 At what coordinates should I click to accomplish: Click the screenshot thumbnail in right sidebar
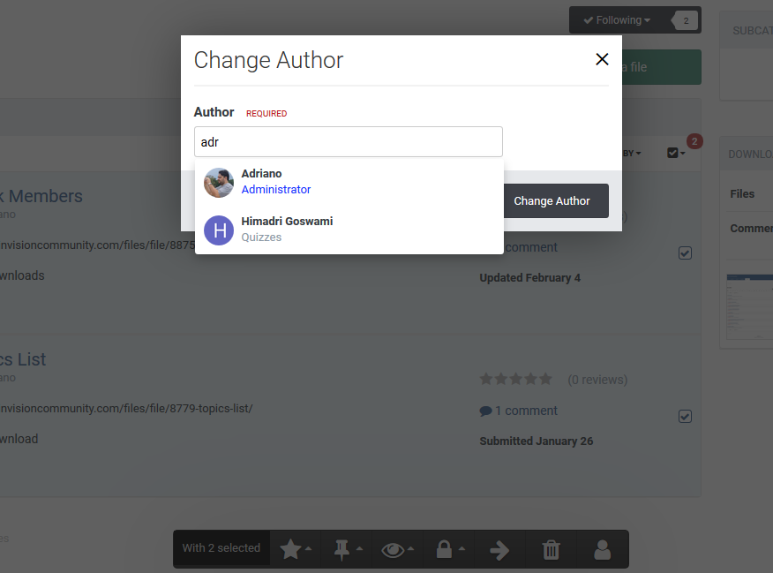748,306
